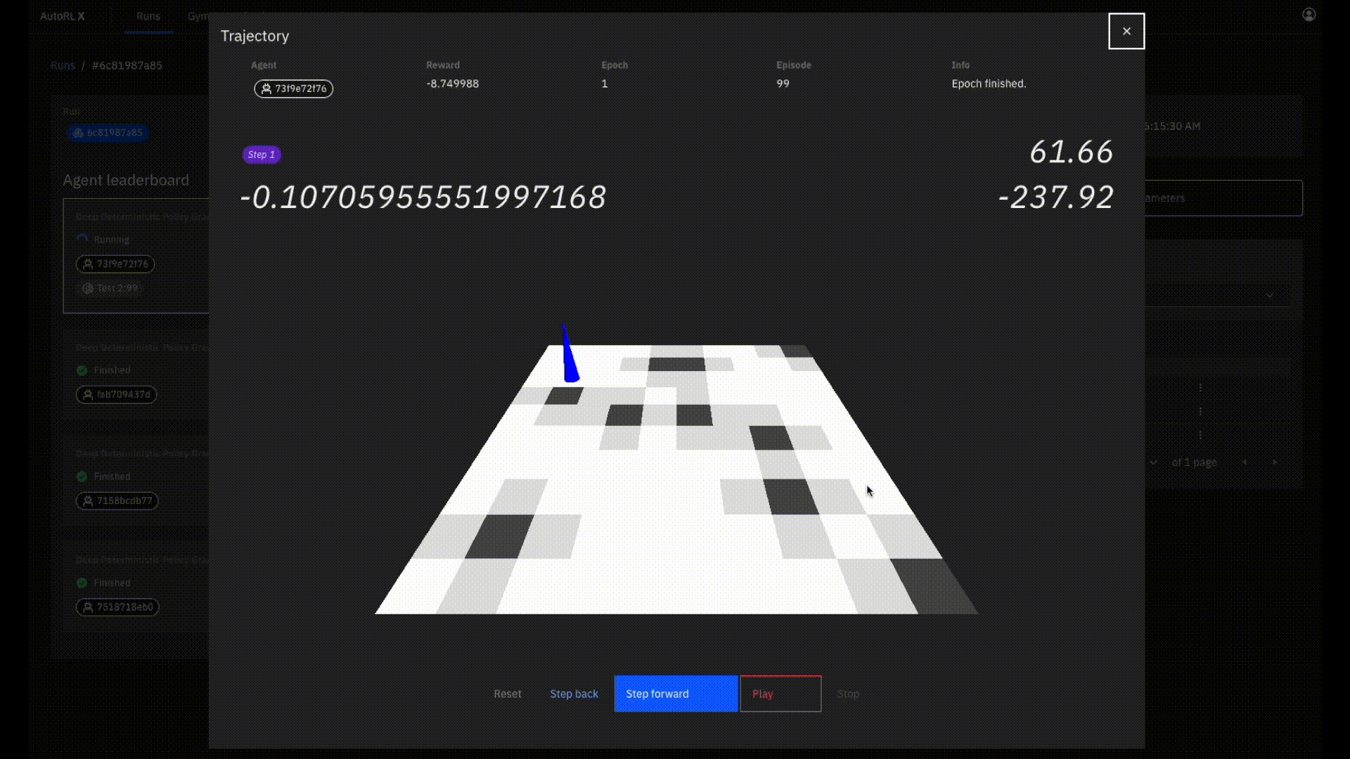Click the Step forward button
The width and height of the screenshot is (1350, 759).
(657, 693)
